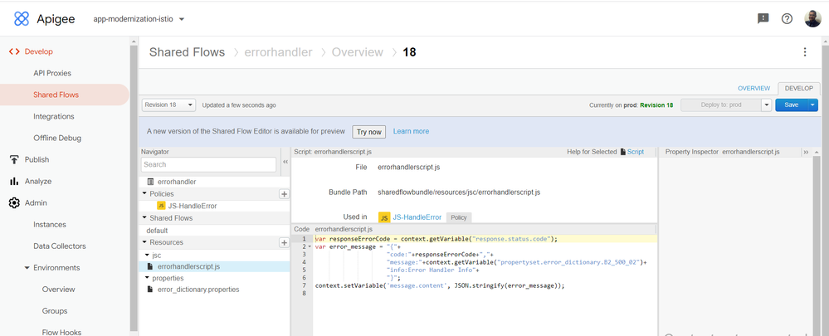
Task: Open Environments Overview in sidebar
Action: [59, 290]
